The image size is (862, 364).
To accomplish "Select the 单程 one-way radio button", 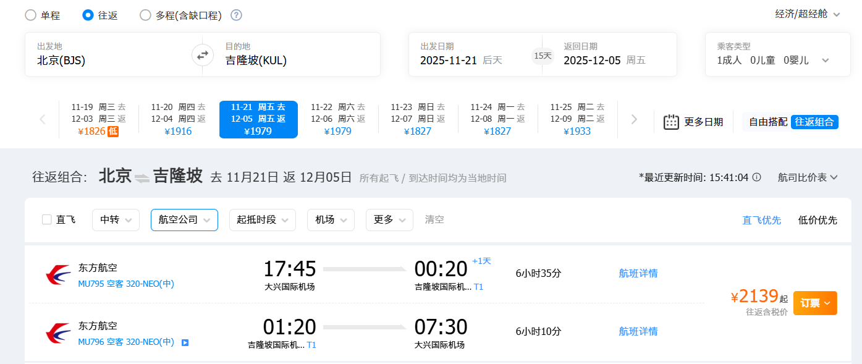I will click(x=31, y=15).
